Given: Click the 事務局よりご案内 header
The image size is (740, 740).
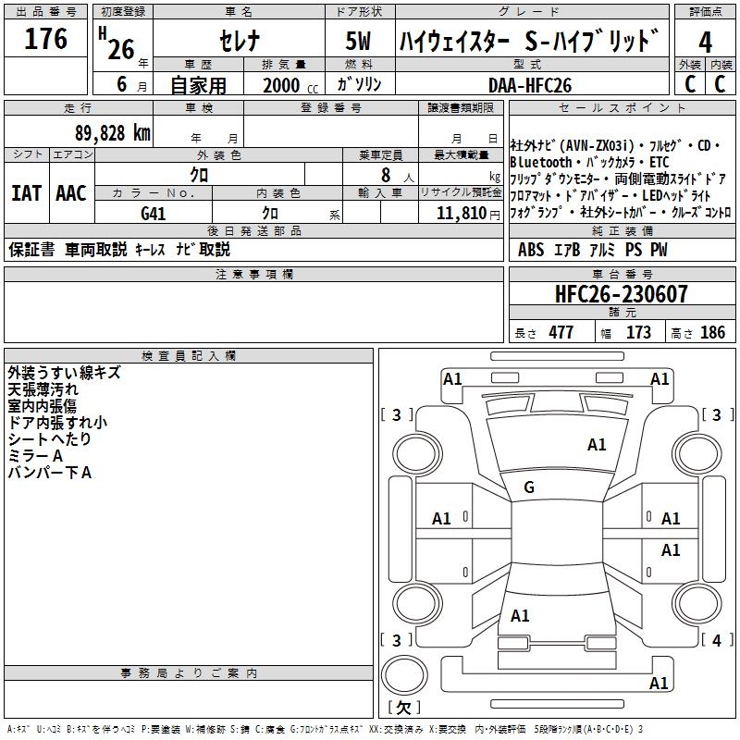Looking at the screenshot, I should pos(189,672).
